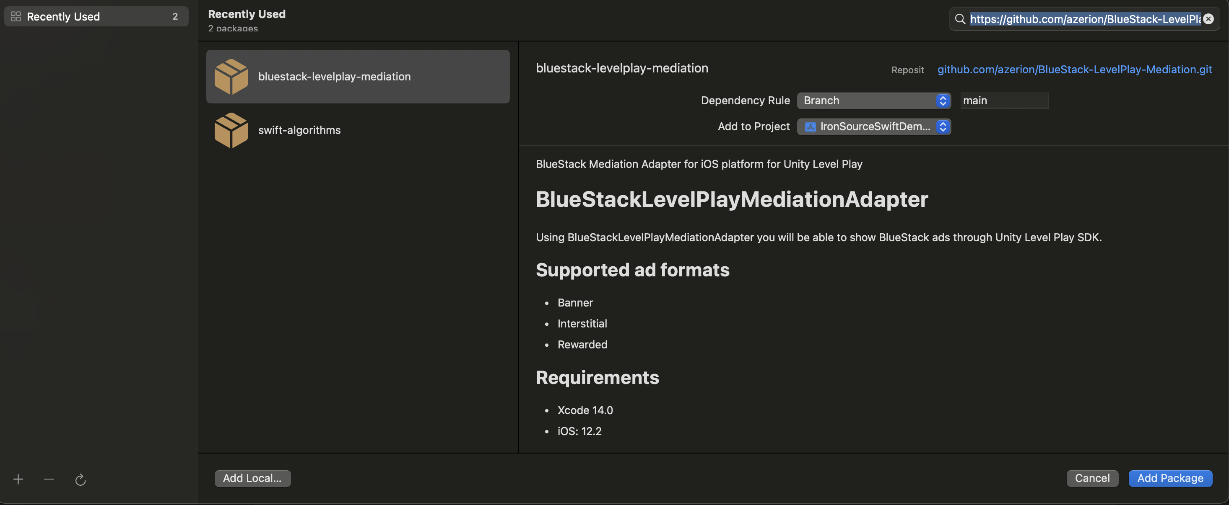This screenshot has width=1229, height=505.
Task: Click the Cancel button
Action: point(1092,478)
